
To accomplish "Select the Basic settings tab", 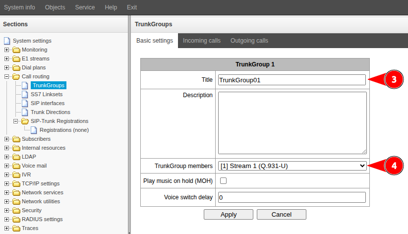I will [x=155, y=41].
